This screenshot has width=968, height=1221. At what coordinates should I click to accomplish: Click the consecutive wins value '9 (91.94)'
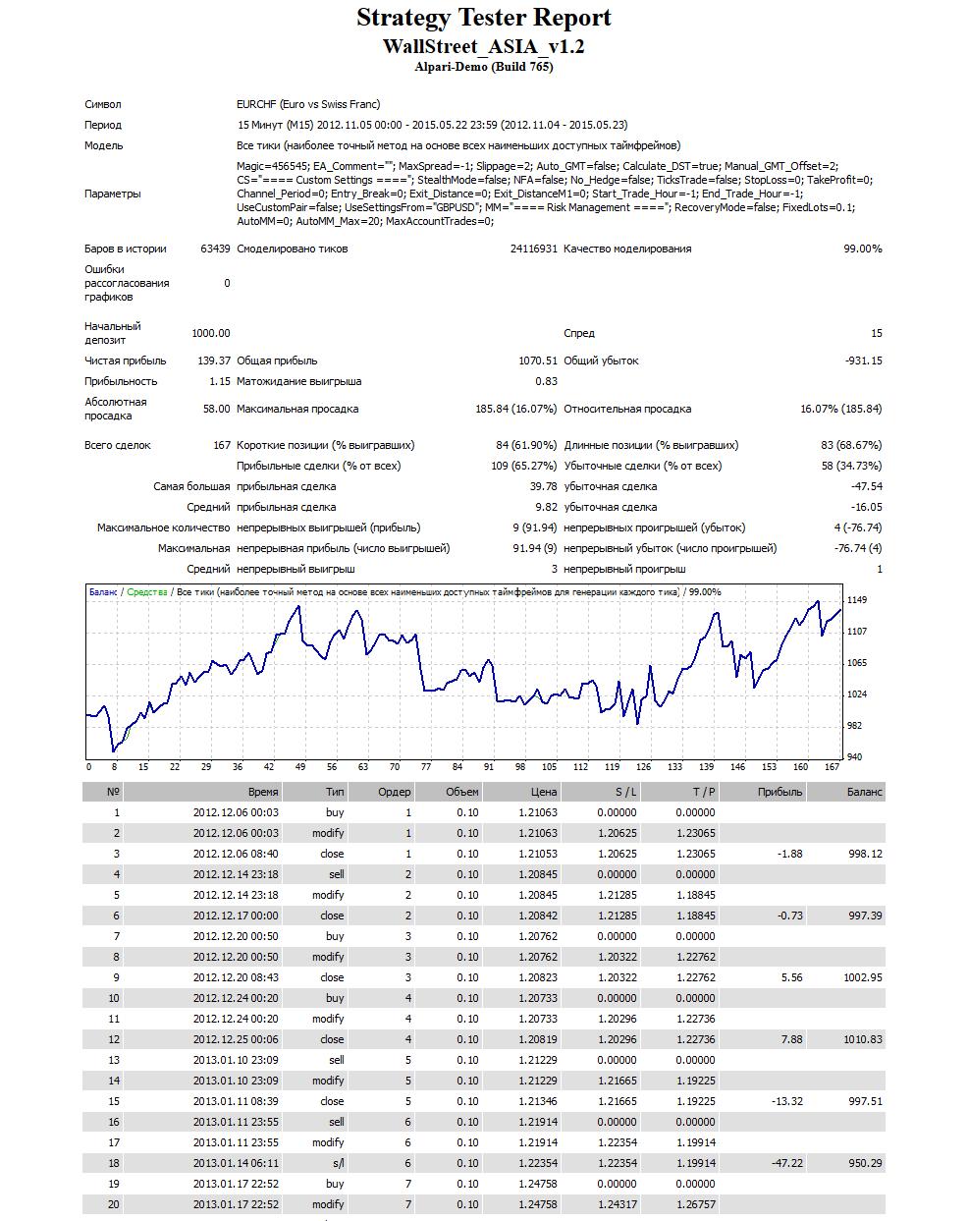point(535,527)
